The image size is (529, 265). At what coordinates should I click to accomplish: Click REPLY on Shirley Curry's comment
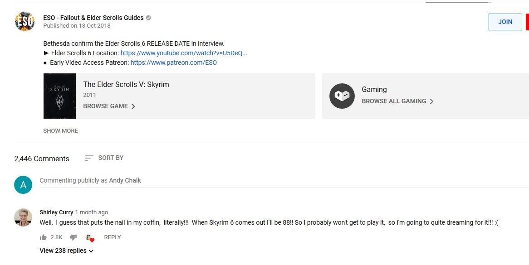(113, 237)
